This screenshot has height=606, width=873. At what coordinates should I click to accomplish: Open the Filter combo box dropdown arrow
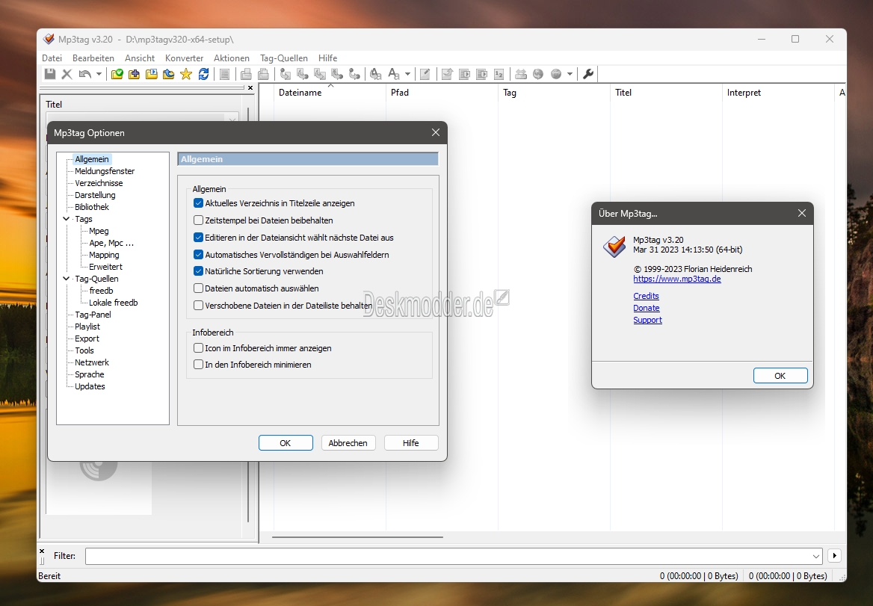[815, 556]
